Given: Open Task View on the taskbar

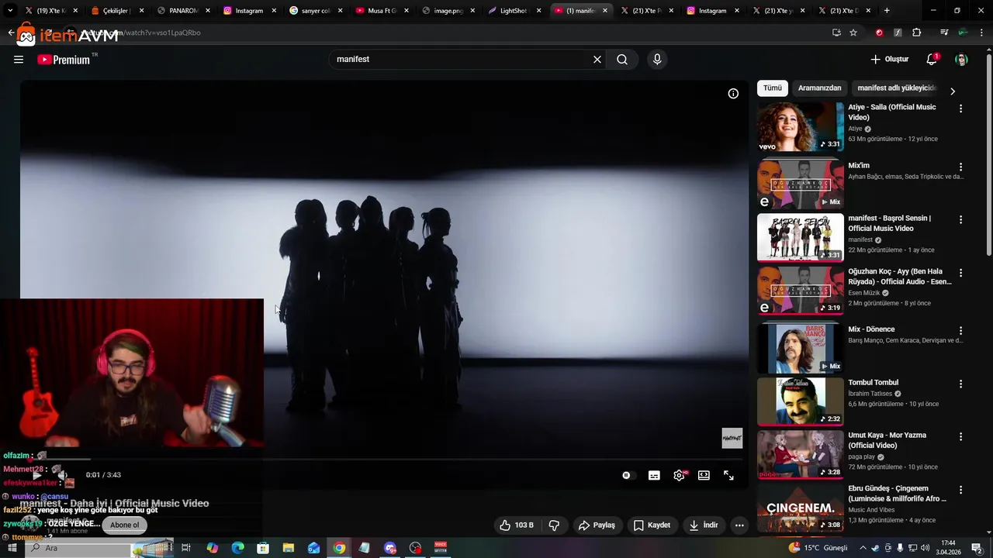Looking at the screenshot, I should click(x=186, y=548).
